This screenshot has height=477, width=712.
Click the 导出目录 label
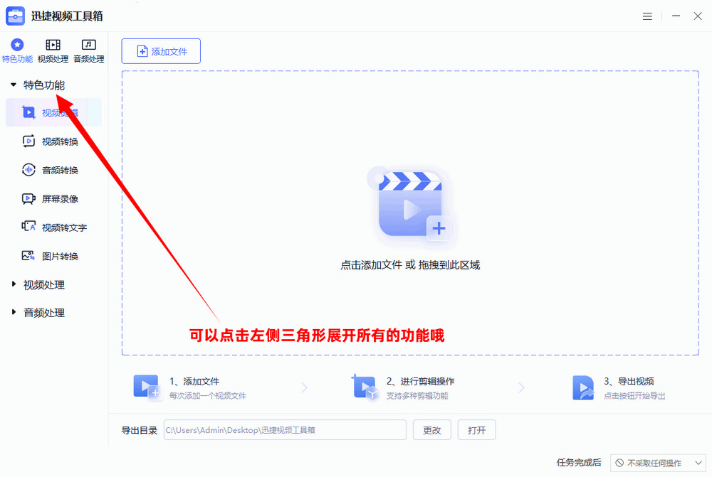[x=139, y=430]
